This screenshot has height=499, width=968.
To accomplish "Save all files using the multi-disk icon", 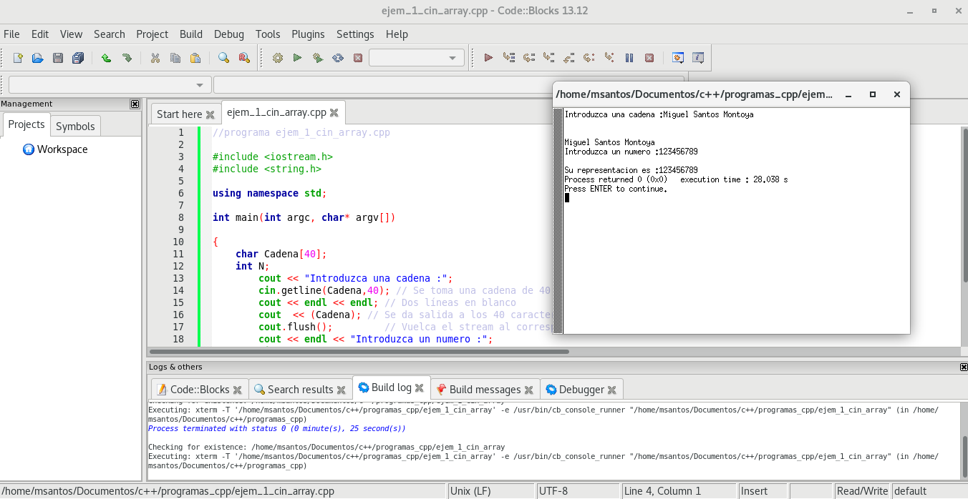I will click(x=78, y=58).
